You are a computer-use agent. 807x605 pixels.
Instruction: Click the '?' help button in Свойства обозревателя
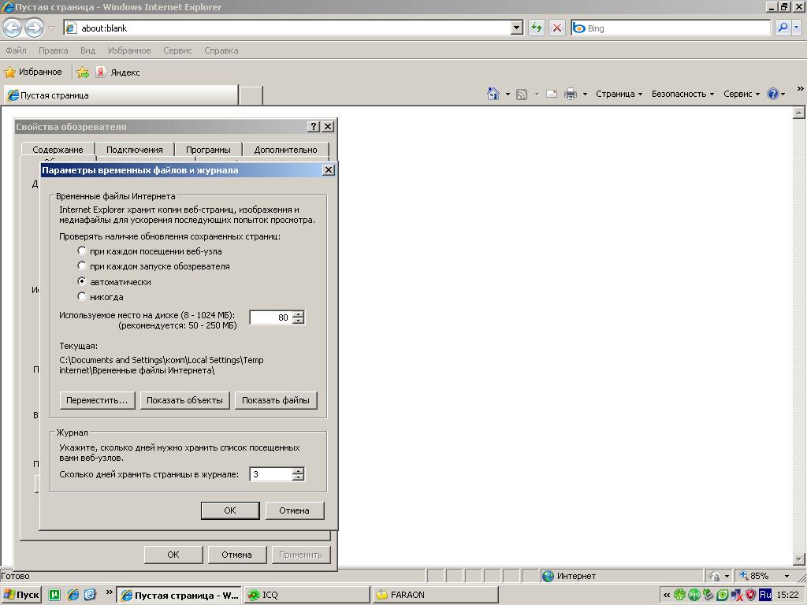pyautogui.click(x=313, y=127)
